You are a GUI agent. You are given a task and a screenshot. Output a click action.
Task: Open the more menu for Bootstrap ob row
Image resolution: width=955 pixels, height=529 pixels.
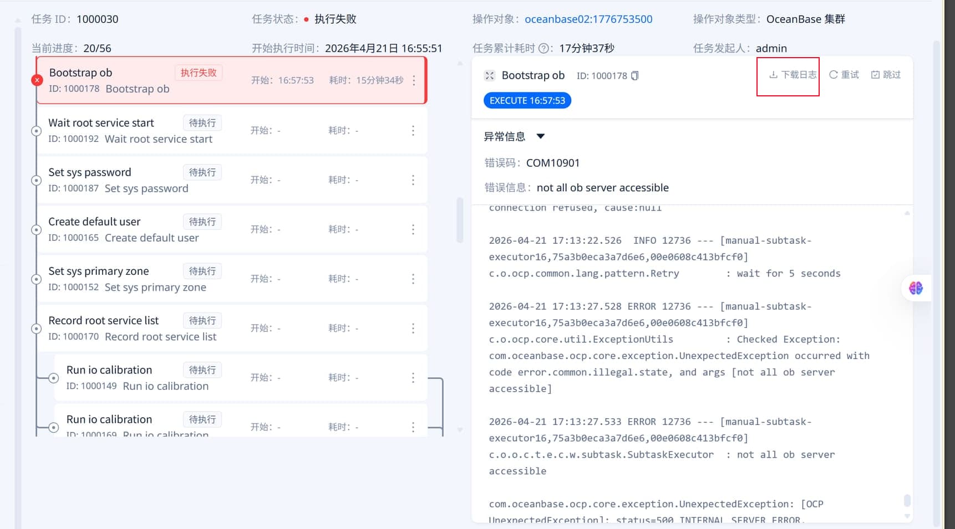(x=414, y=80)
